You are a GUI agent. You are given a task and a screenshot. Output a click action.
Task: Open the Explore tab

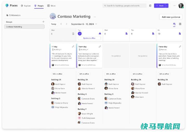pos(26,6)
